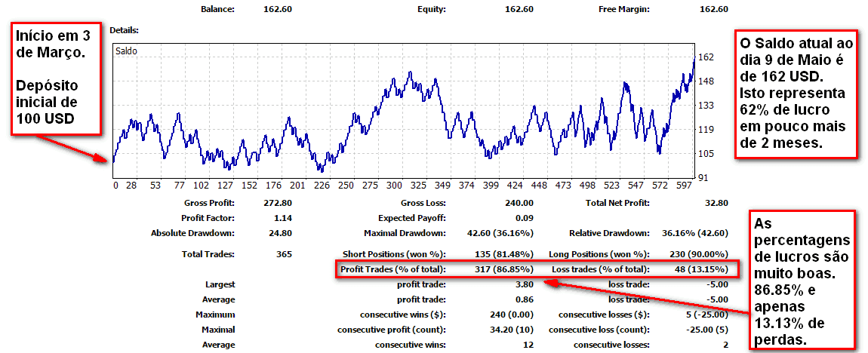Click the Equity label at top
Viewport: 868px width, 353px height.
click(x=431, y=9)
